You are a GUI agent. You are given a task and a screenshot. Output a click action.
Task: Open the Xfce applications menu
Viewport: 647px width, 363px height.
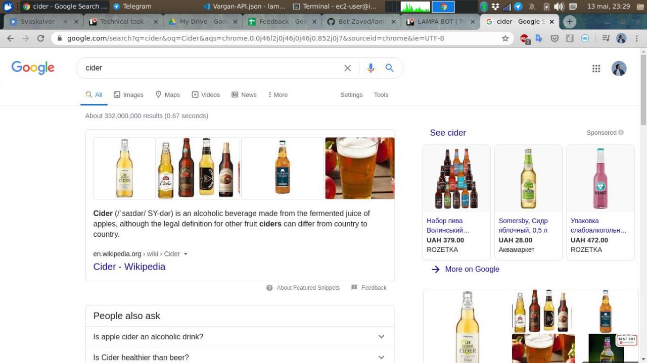[8, 7]
